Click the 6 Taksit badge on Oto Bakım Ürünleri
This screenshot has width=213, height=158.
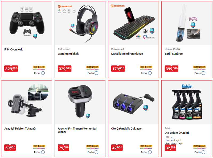tap(199, 146)
